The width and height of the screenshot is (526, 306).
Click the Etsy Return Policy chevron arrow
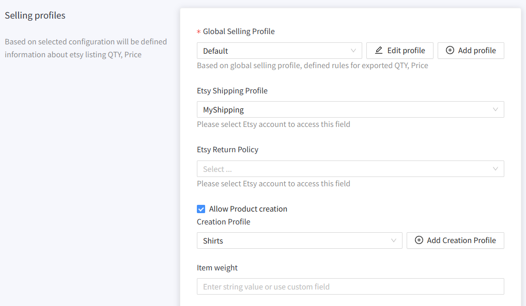click(495, 169)
